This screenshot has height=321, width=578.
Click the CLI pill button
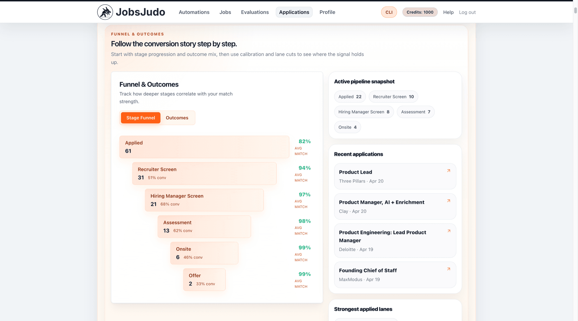[x=389, y=12]
